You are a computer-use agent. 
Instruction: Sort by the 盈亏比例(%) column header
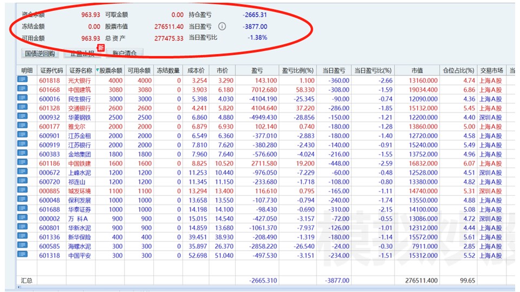point(297,70)
